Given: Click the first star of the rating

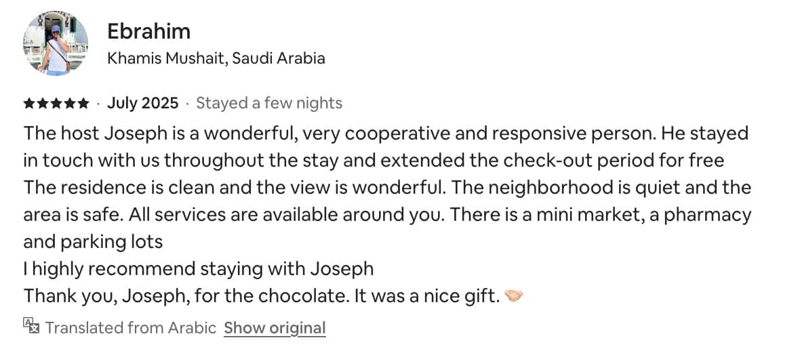Looking at the screenshot, I should (29, 104).
